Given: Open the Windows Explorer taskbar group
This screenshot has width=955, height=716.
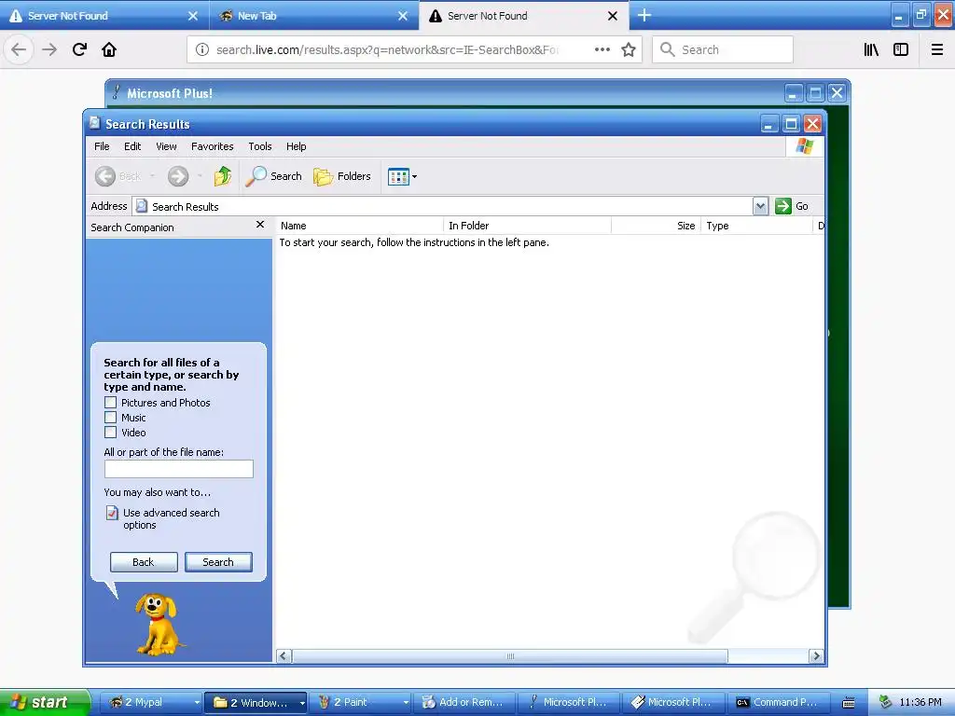Looking at the screenshot, I should click(256, 702).
